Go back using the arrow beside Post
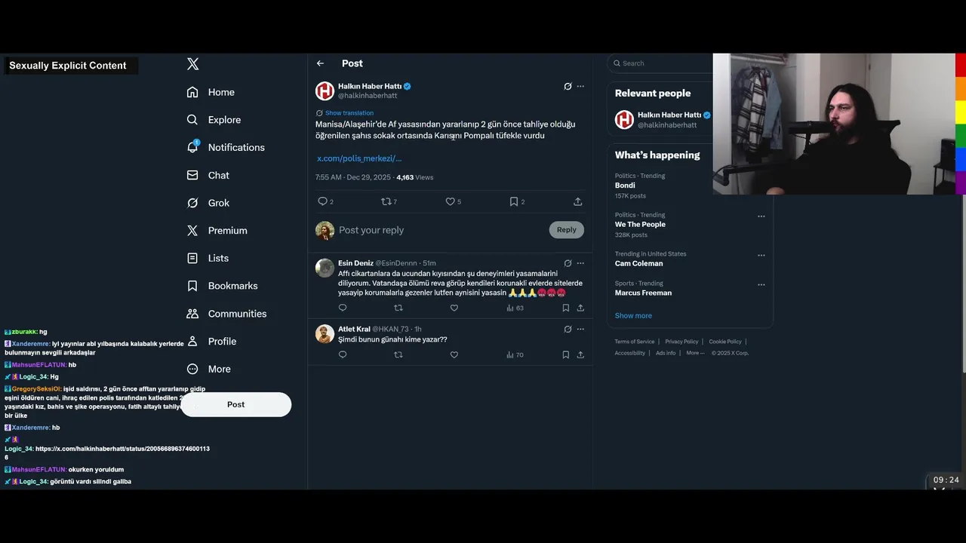The width and height of the screenshot is (966, 543). coord(320,63)
